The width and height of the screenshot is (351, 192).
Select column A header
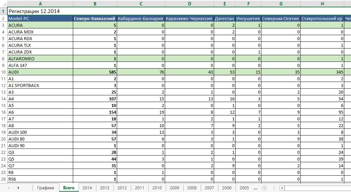[x=40, y=4]
